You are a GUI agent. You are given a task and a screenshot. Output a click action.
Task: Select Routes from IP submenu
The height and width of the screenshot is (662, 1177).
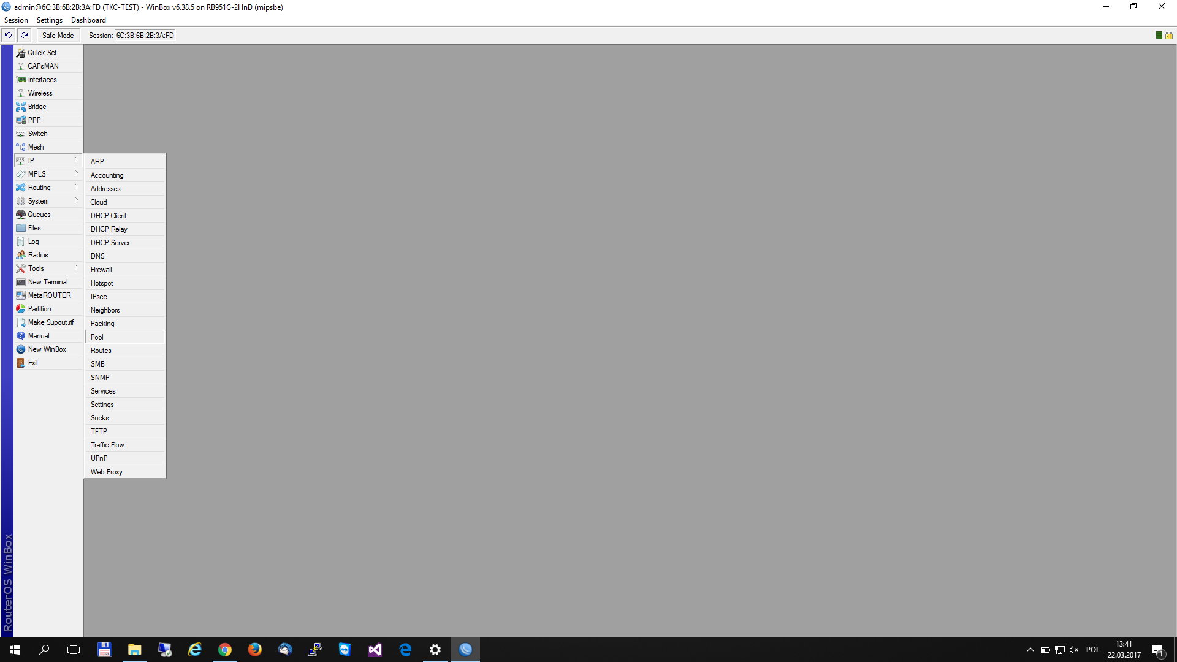click(x=125, y=351)
